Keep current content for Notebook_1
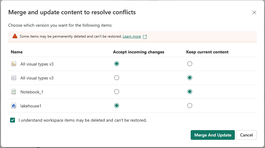 tap(190, 92)
